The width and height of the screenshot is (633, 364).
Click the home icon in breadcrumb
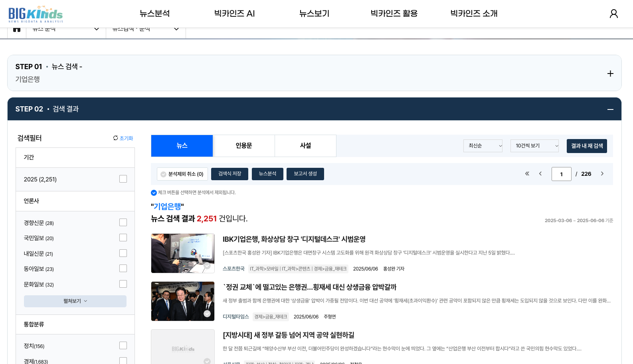tap(17, 30)
